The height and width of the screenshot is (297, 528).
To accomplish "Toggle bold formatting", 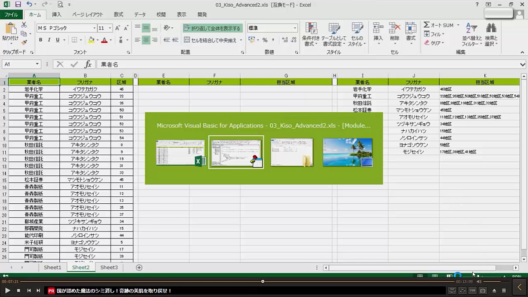I will [40, 40].
